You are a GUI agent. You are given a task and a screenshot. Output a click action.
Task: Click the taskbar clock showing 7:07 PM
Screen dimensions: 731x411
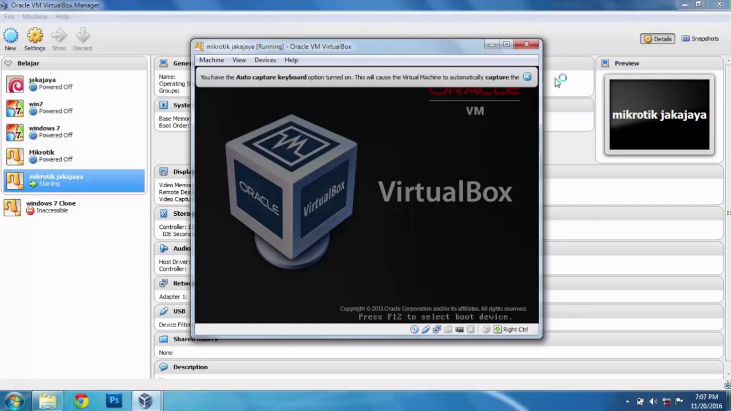706,401
